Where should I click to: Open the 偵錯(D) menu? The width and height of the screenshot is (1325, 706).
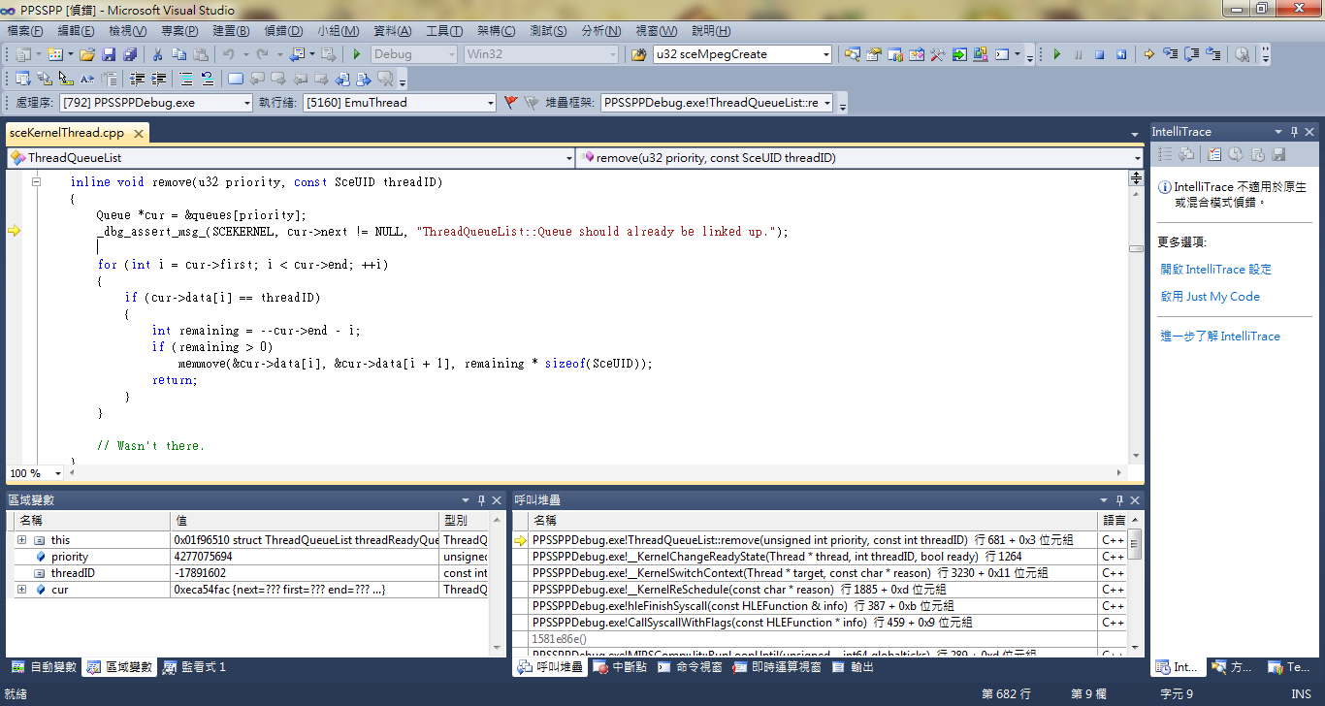[x=283, y=31]
